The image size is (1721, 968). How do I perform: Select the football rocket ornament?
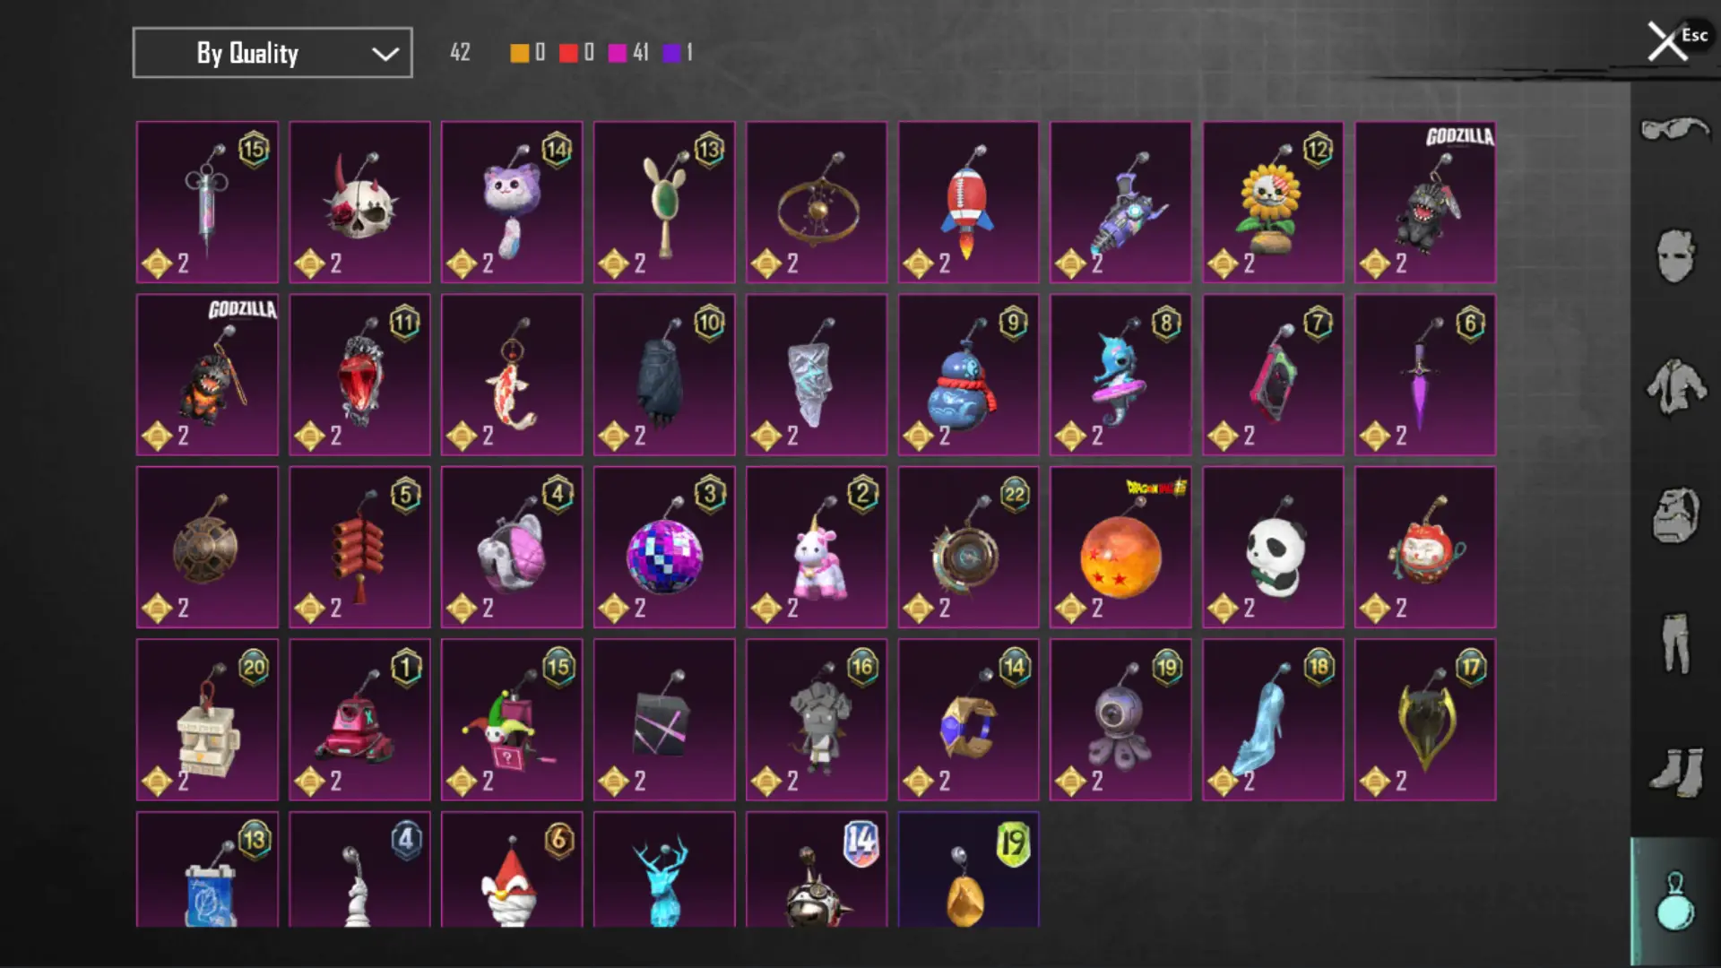click(x=968, y=202)
